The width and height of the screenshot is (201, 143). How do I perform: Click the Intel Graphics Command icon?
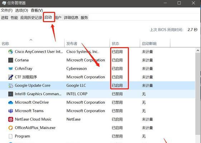coord(11,94)
